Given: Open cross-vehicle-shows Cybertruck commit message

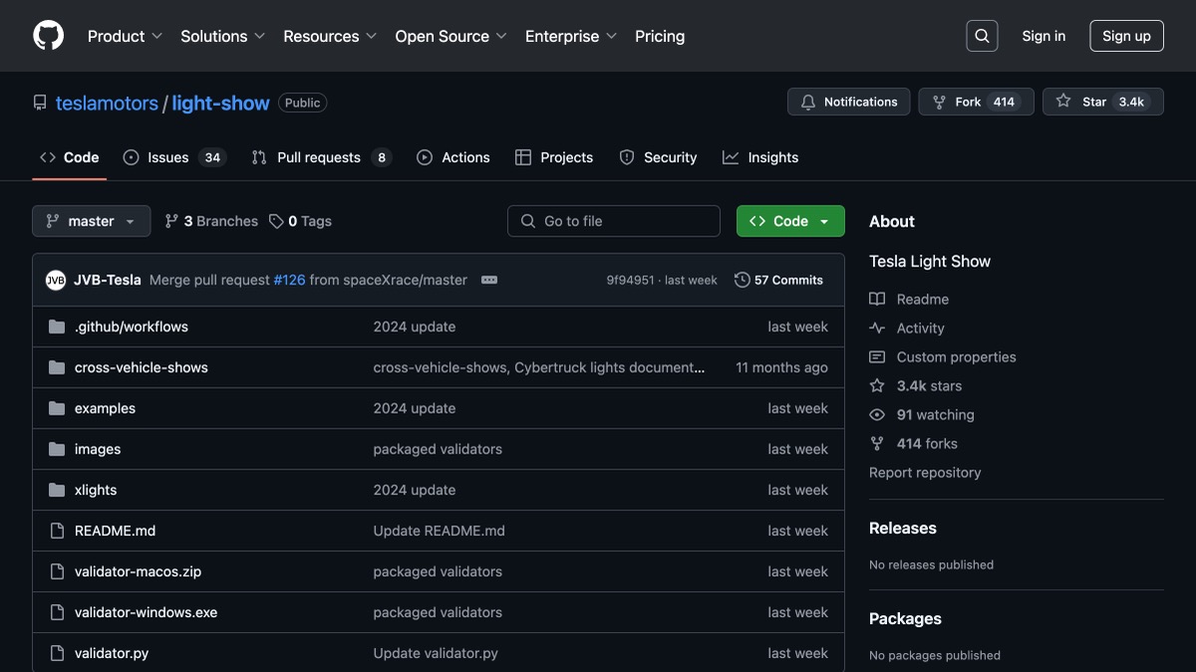Looking at the screenshot, I should [539, 367].
